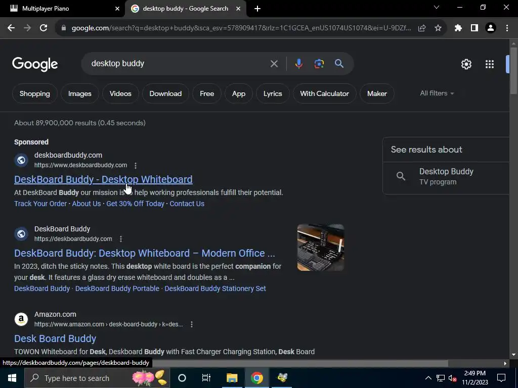Go back with the browser back arrow

11,28
